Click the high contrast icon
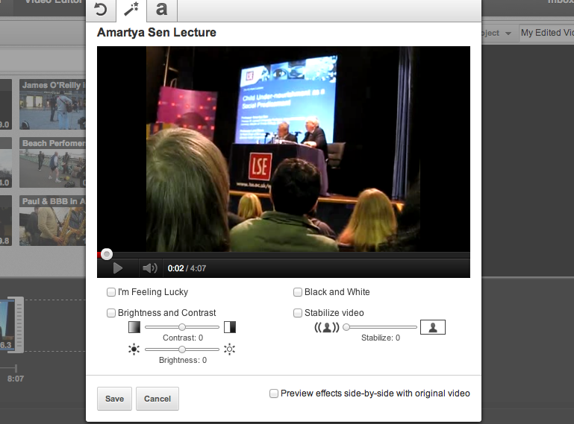The image size is (574, 424). click(230, 326)
